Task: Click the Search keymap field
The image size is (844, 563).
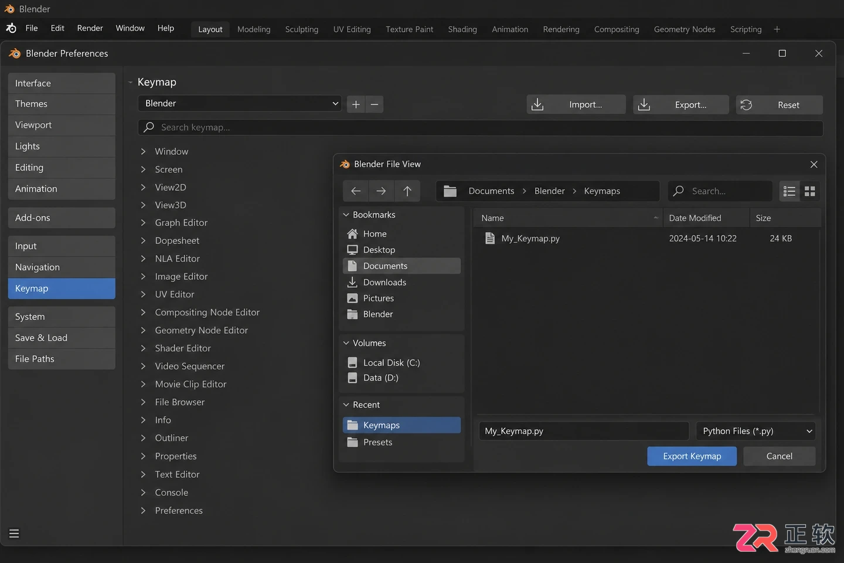Action: coord(481,127)
